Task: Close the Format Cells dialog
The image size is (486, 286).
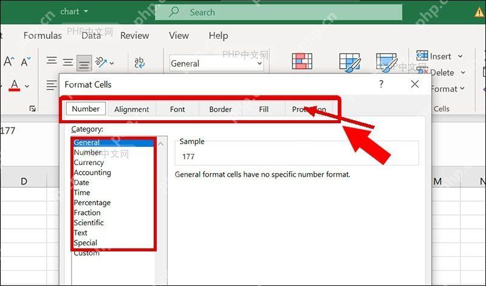Action: point(415,84)
